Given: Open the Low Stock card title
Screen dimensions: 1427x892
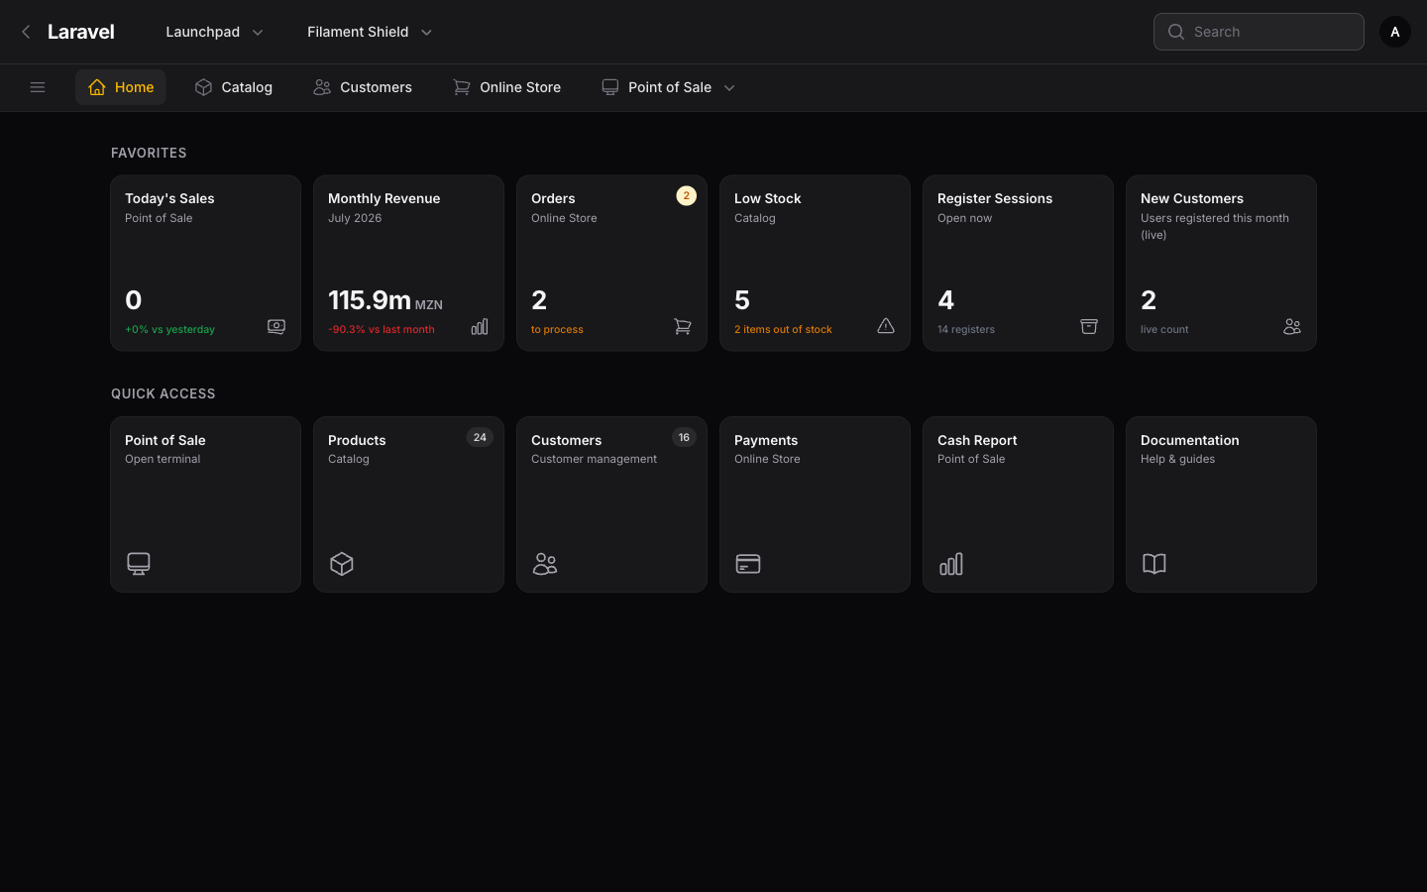Looking at the screenshot, I should [768, 198].
